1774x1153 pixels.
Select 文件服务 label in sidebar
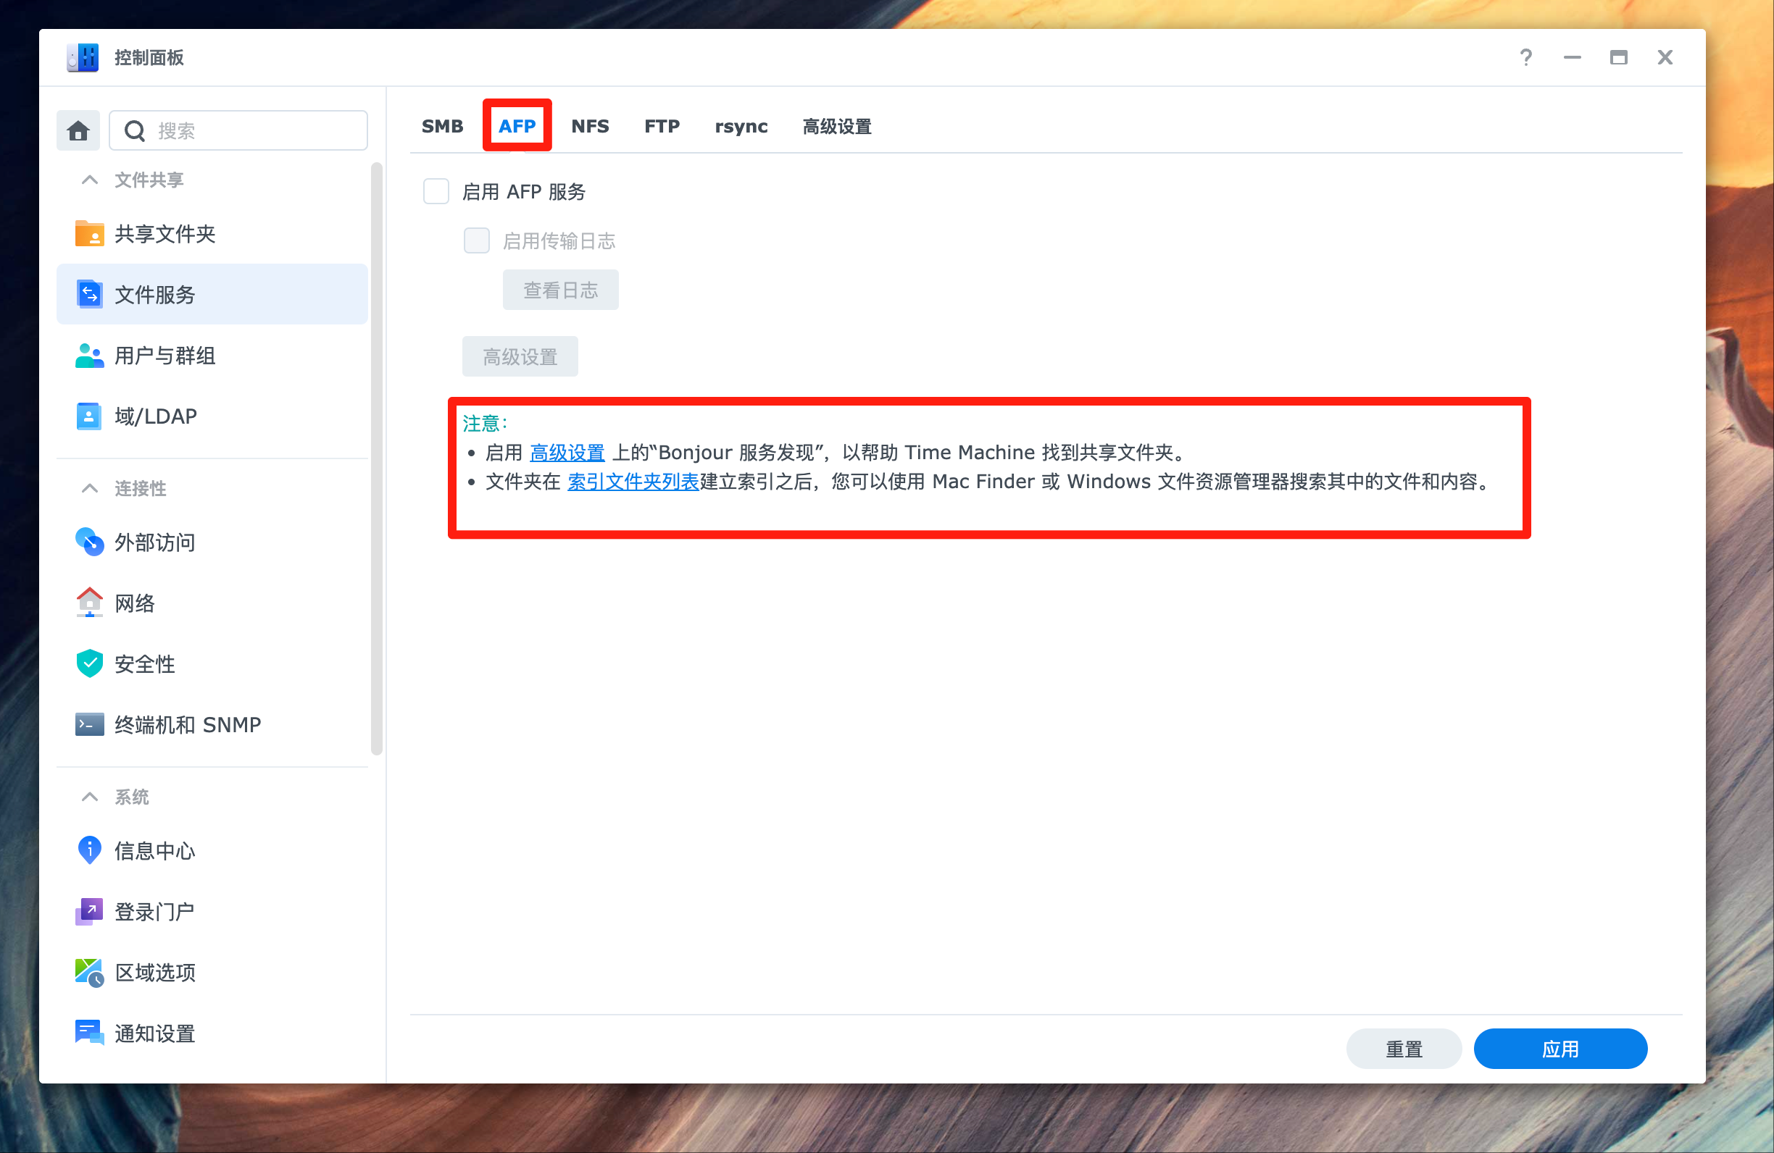pos(155,294)
